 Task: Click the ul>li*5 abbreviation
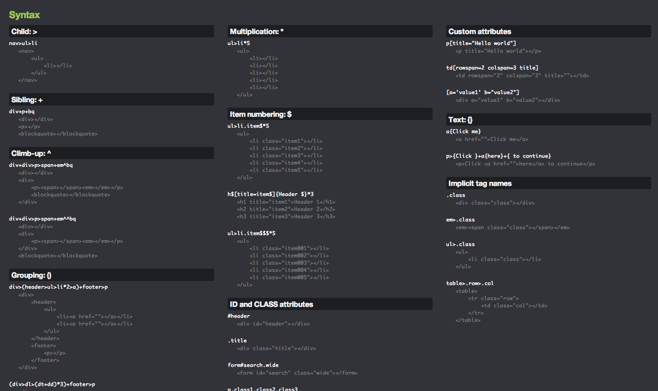239,43
